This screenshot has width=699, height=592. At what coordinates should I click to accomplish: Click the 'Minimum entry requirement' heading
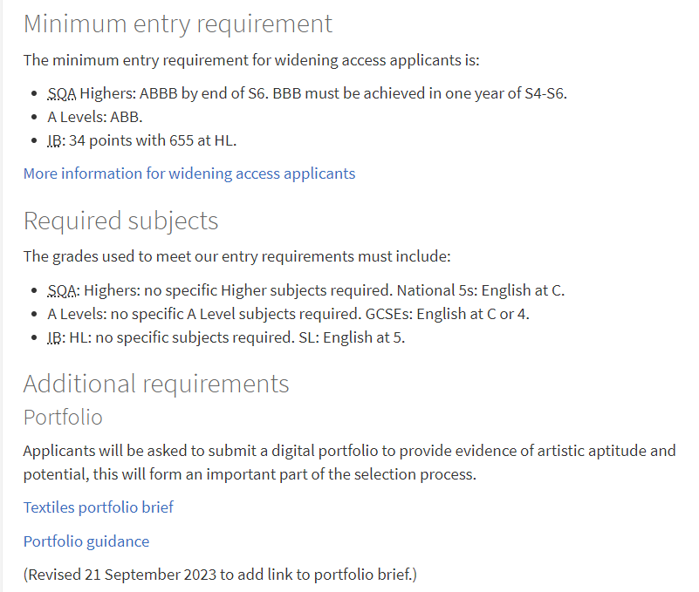[x=178, y=24]
